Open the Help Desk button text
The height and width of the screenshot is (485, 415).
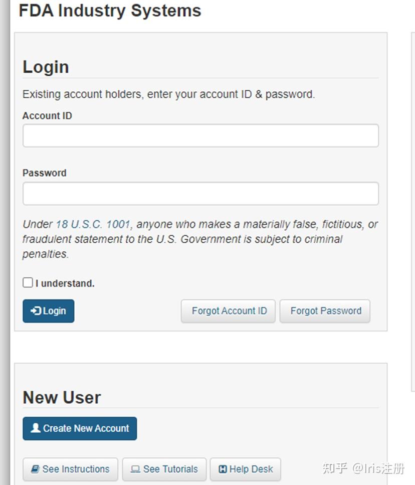click(x=251, y=469)
